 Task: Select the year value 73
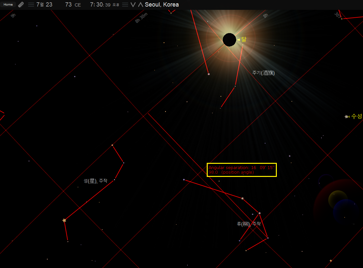pos(68,5)
